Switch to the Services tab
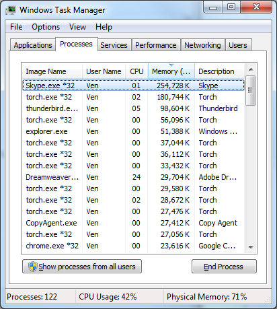This screenshot has width=277, height=309. 114,45
